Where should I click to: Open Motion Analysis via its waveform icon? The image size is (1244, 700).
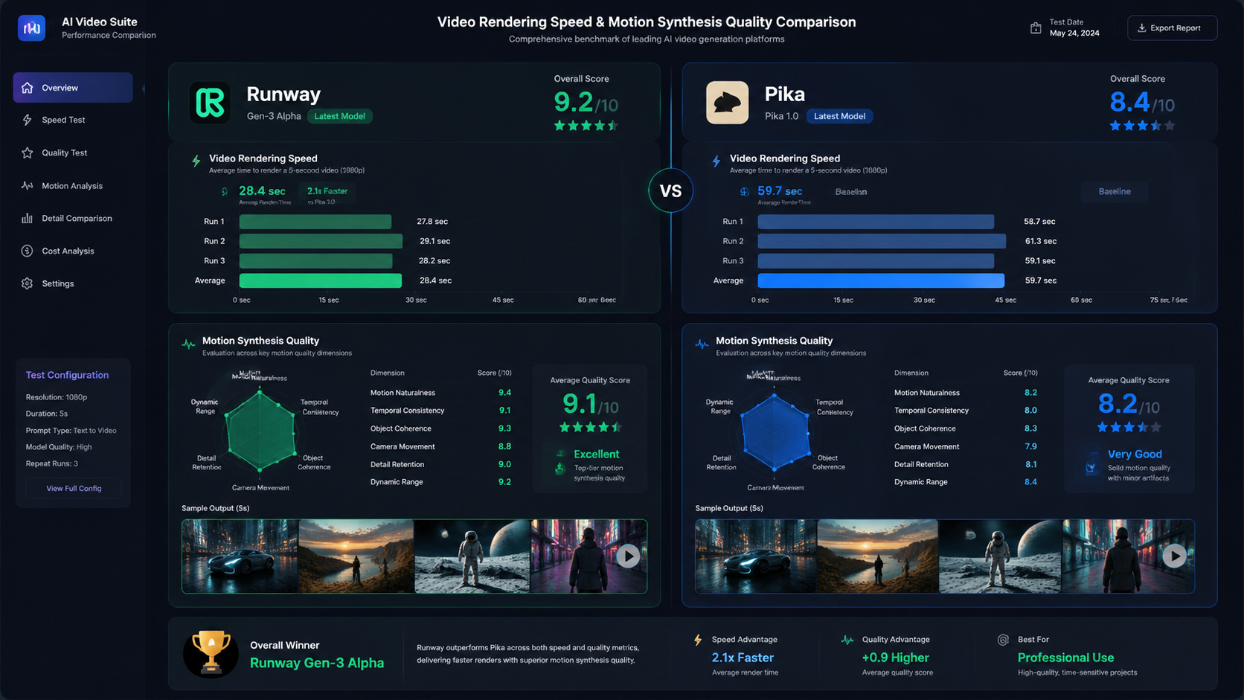(28, 185)
